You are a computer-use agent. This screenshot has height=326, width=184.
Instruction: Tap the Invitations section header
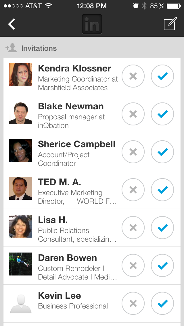[x=39, y=48]
